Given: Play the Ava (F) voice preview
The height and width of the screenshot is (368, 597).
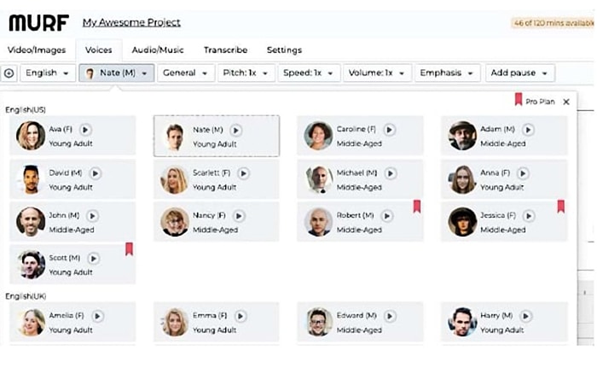Looking at the screenshot, I should click(85, 130).
